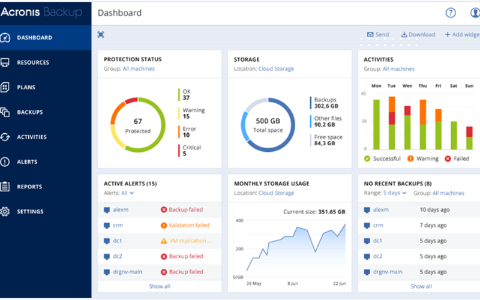Viewport: 480px width, 300px height.
Task: Click red error icon on dc2 Backup failed
Action: 164,256
